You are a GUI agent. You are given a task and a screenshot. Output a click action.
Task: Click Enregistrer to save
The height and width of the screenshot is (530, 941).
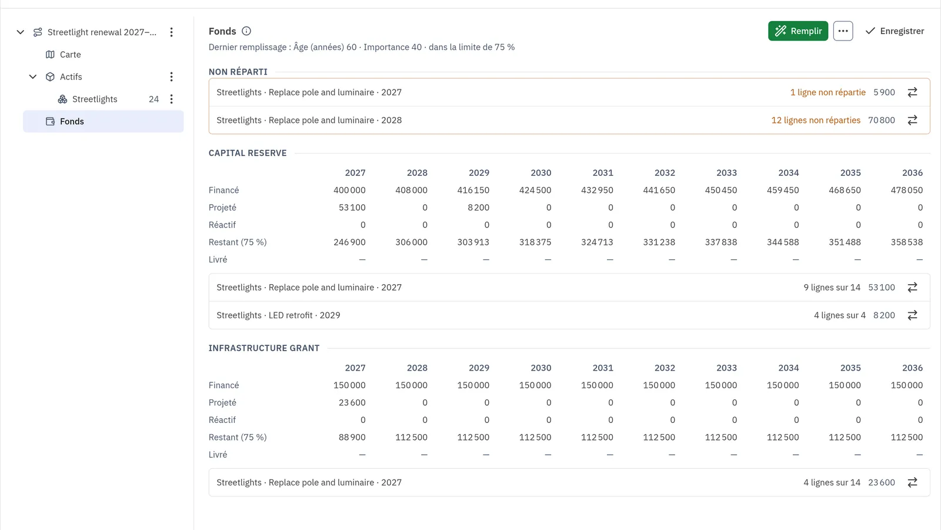click(895, 31)
